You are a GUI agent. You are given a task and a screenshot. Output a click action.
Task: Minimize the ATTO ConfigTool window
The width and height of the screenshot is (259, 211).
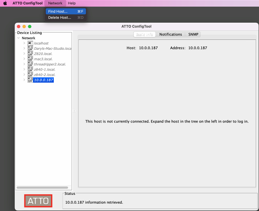coord(24,27)
